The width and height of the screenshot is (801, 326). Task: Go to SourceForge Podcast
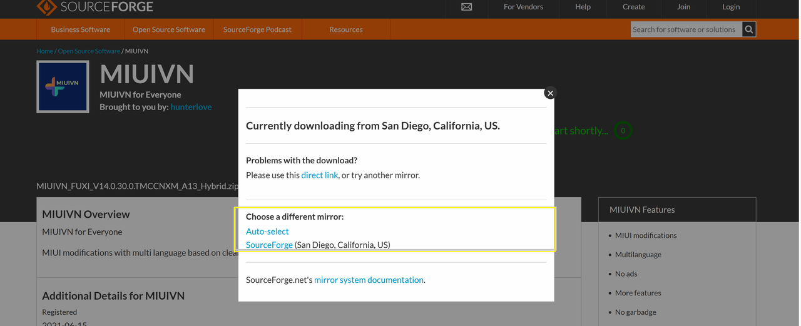coord(257,29)
